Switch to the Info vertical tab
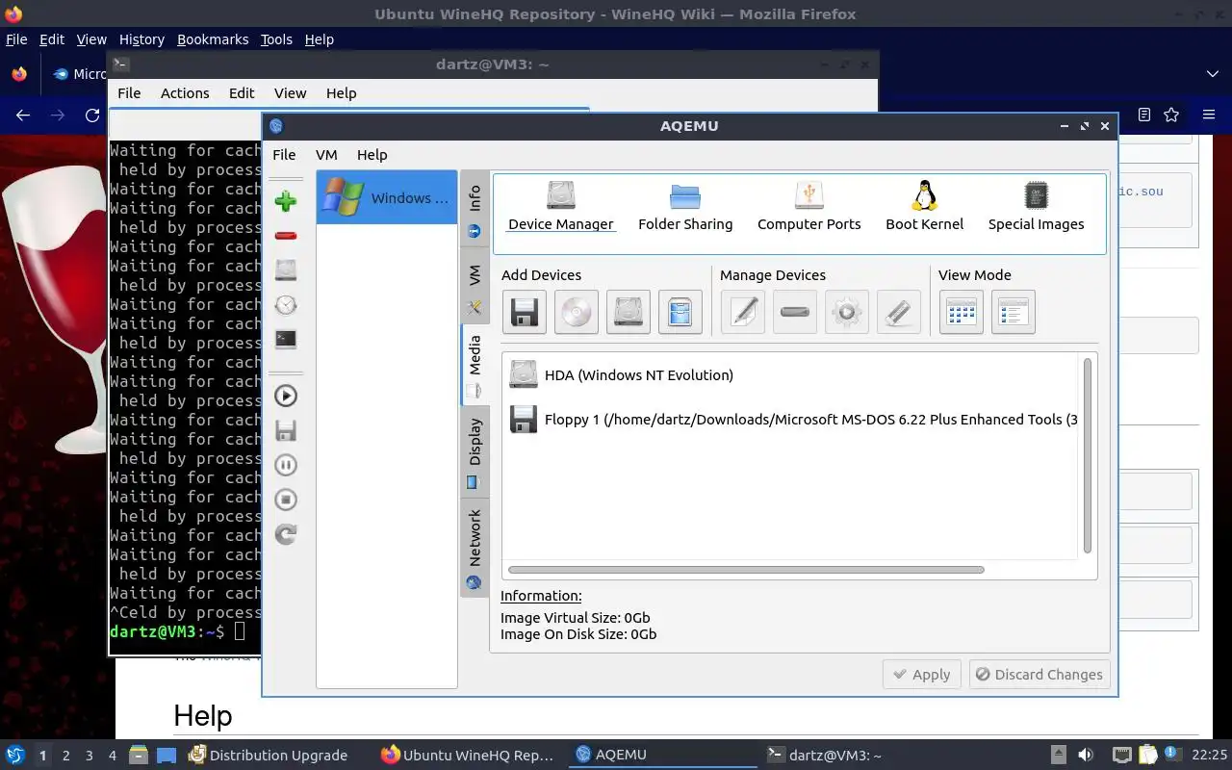The image size is (1232, 770). click(475, 210)
